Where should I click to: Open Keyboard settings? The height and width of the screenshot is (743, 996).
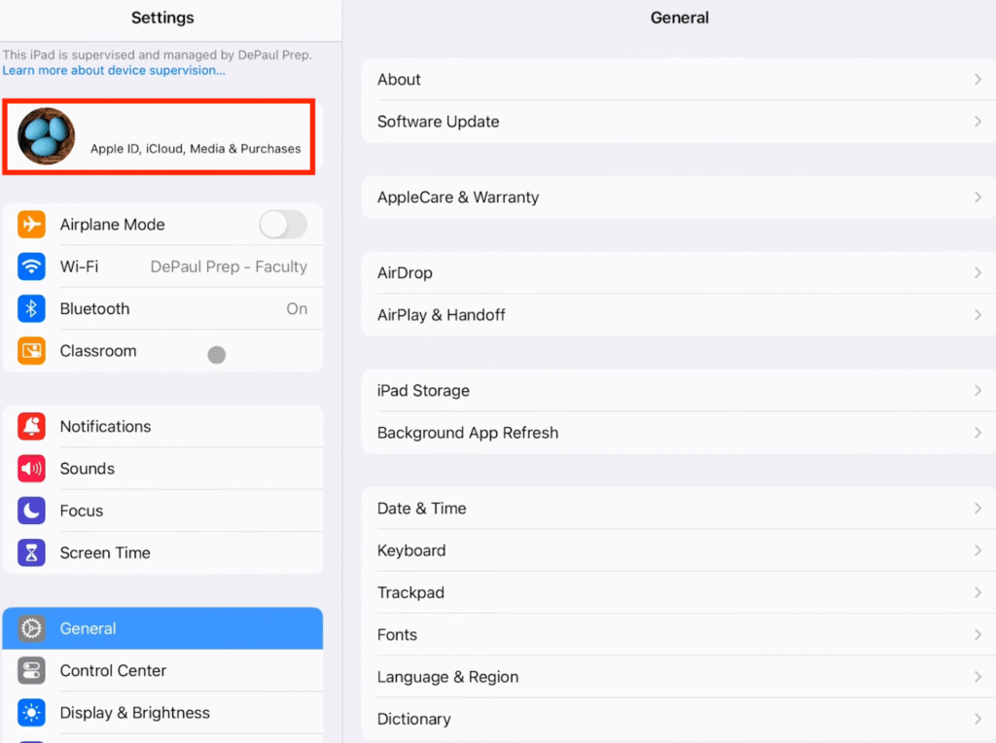tap(678, 550)
